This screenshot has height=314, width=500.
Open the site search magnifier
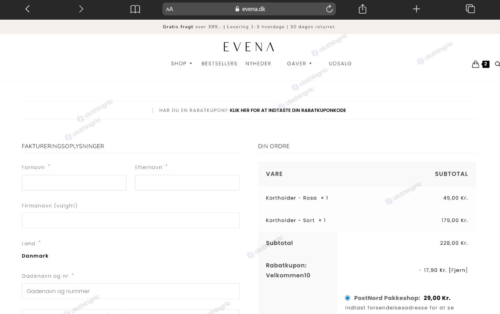click(497, 64)
